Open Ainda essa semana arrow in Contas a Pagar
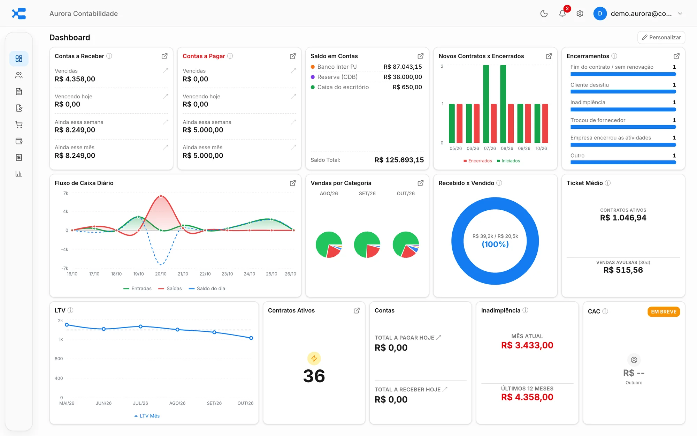This screenshot has height=436, width=697. point(293,122)
